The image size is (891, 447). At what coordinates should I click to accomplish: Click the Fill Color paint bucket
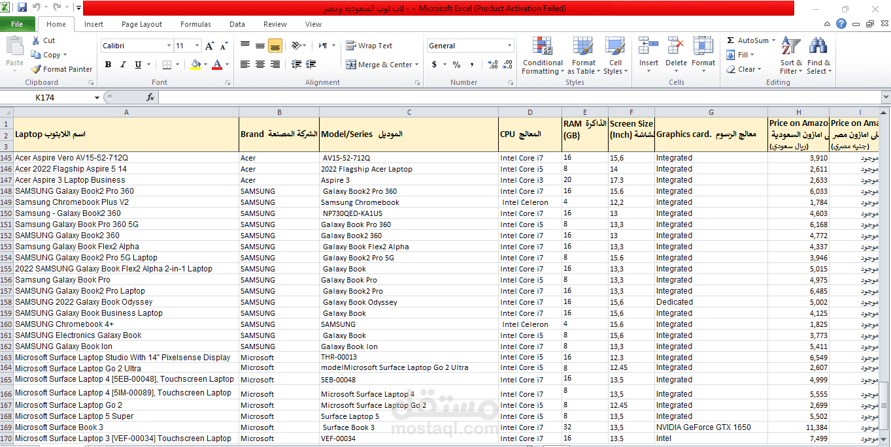point(195,65)
